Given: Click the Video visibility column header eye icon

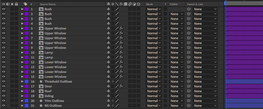Looking at the screenshot, I should pyautogui.click(x=4, y=4).
